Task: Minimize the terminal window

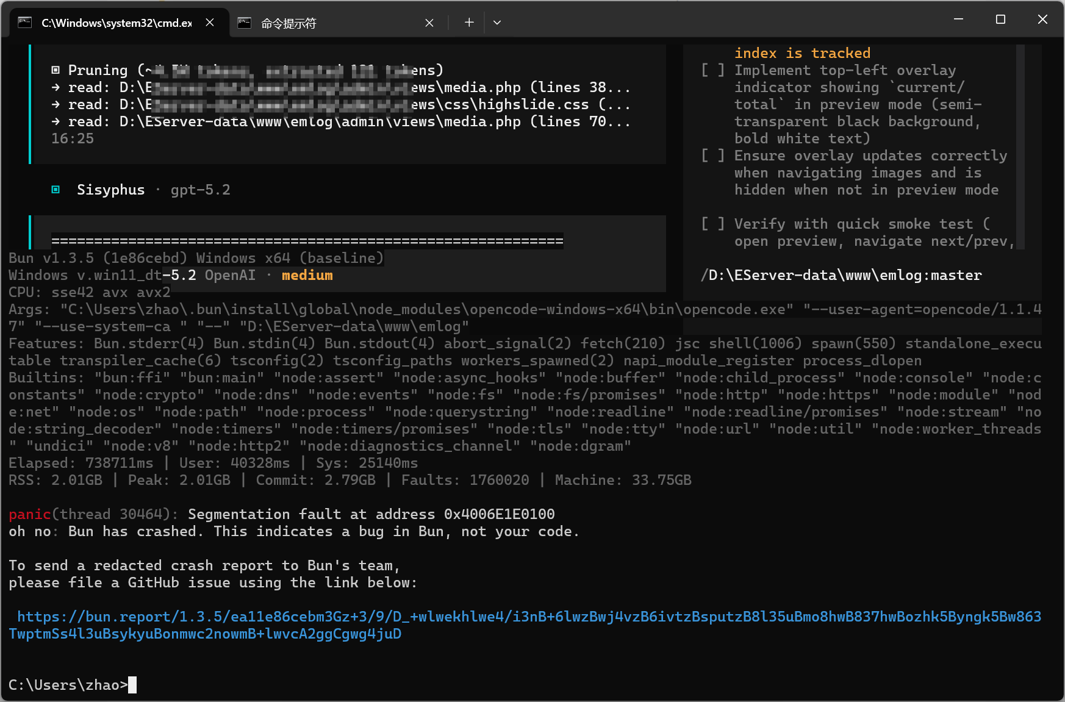Action: point(958,20)
